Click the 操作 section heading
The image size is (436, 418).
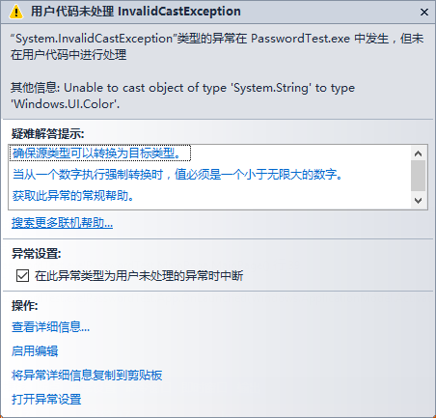(x=25, y=305)
